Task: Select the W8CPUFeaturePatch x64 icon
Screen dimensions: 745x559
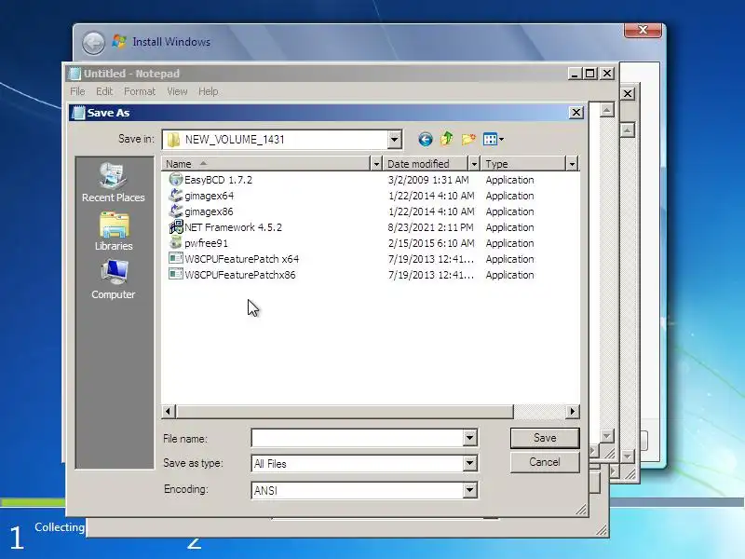Action: click(176, 259)
